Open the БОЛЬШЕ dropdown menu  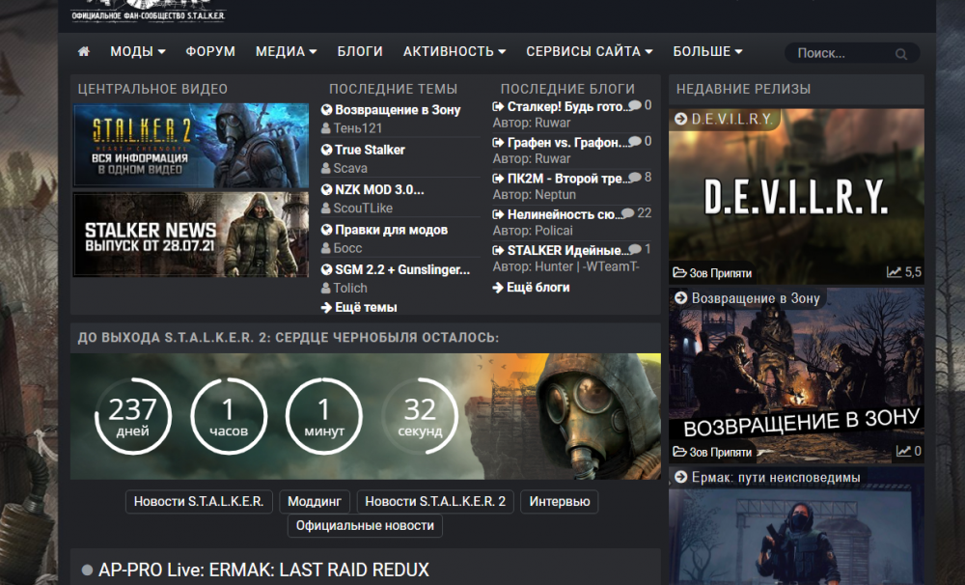point(707,51)
